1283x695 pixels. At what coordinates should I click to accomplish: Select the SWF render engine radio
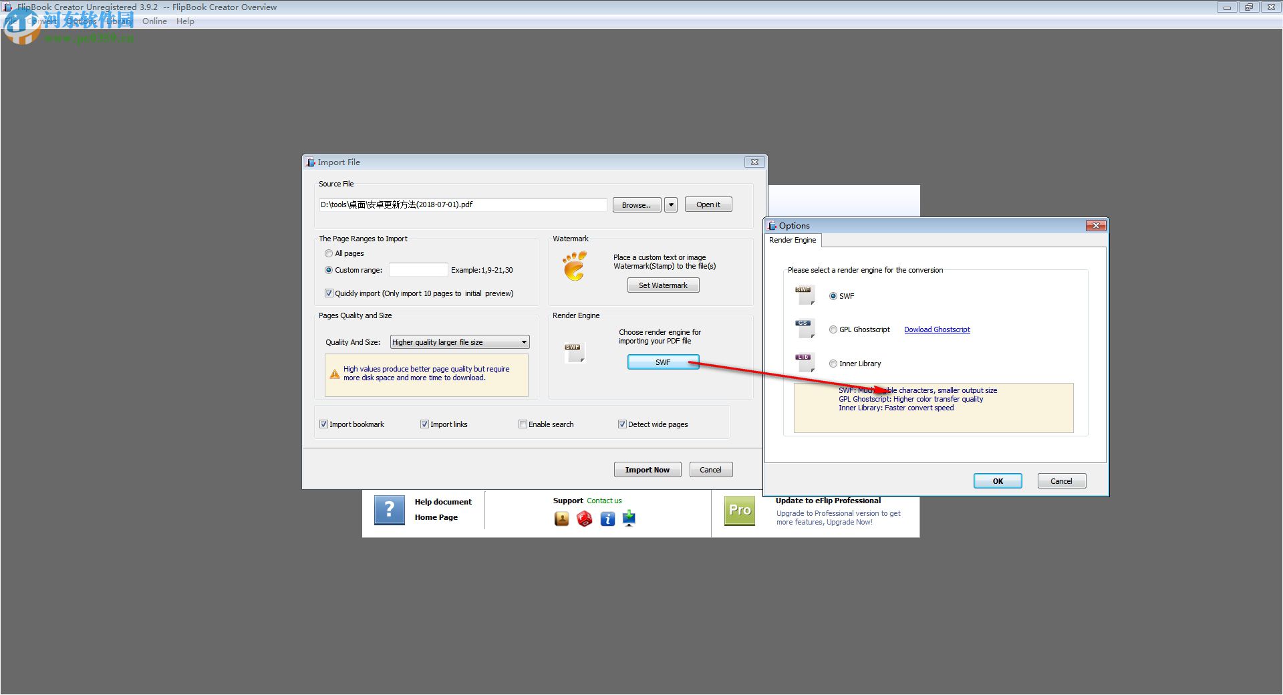[833, 296]
